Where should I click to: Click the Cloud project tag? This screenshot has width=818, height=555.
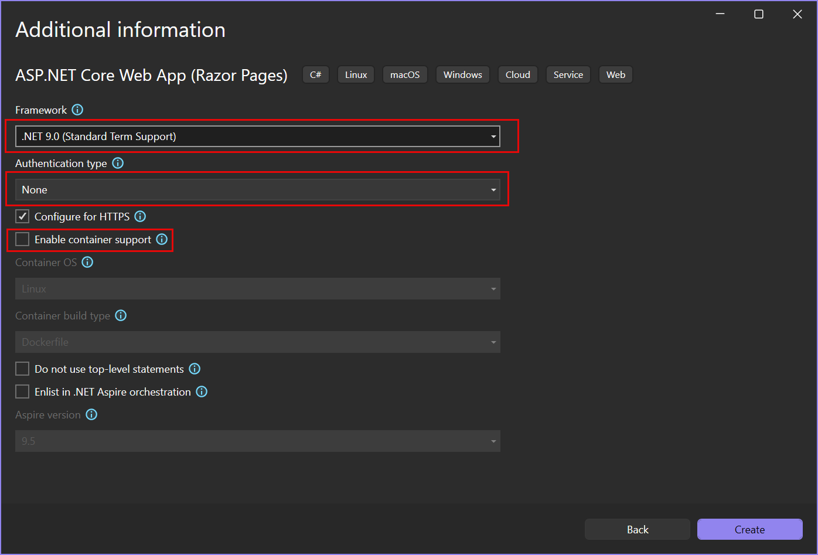[x=517, y=74]
